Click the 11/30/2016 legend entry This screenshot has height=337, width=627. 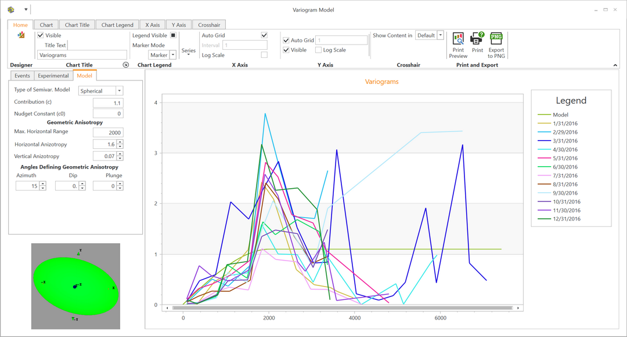point(559,210)
